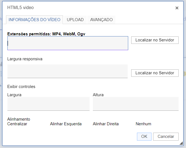This screenshot has height=148, width=186.
Task: Click the upper Localizar no Servidor button
Action: (x=155, y=40)
